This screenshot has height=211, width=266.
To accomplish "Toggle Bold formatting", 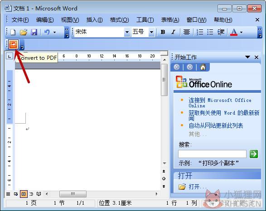I will click(163, 32).
